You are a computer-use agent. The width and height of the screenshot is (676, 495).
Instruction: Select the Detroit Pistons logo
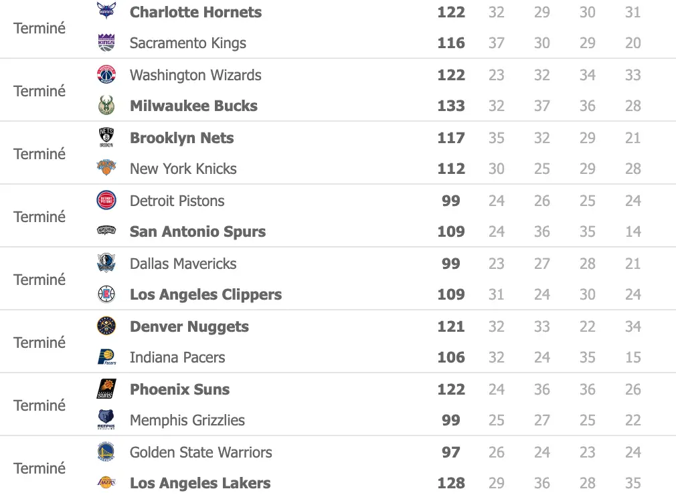pyautogui.click(x=106, y=201)
